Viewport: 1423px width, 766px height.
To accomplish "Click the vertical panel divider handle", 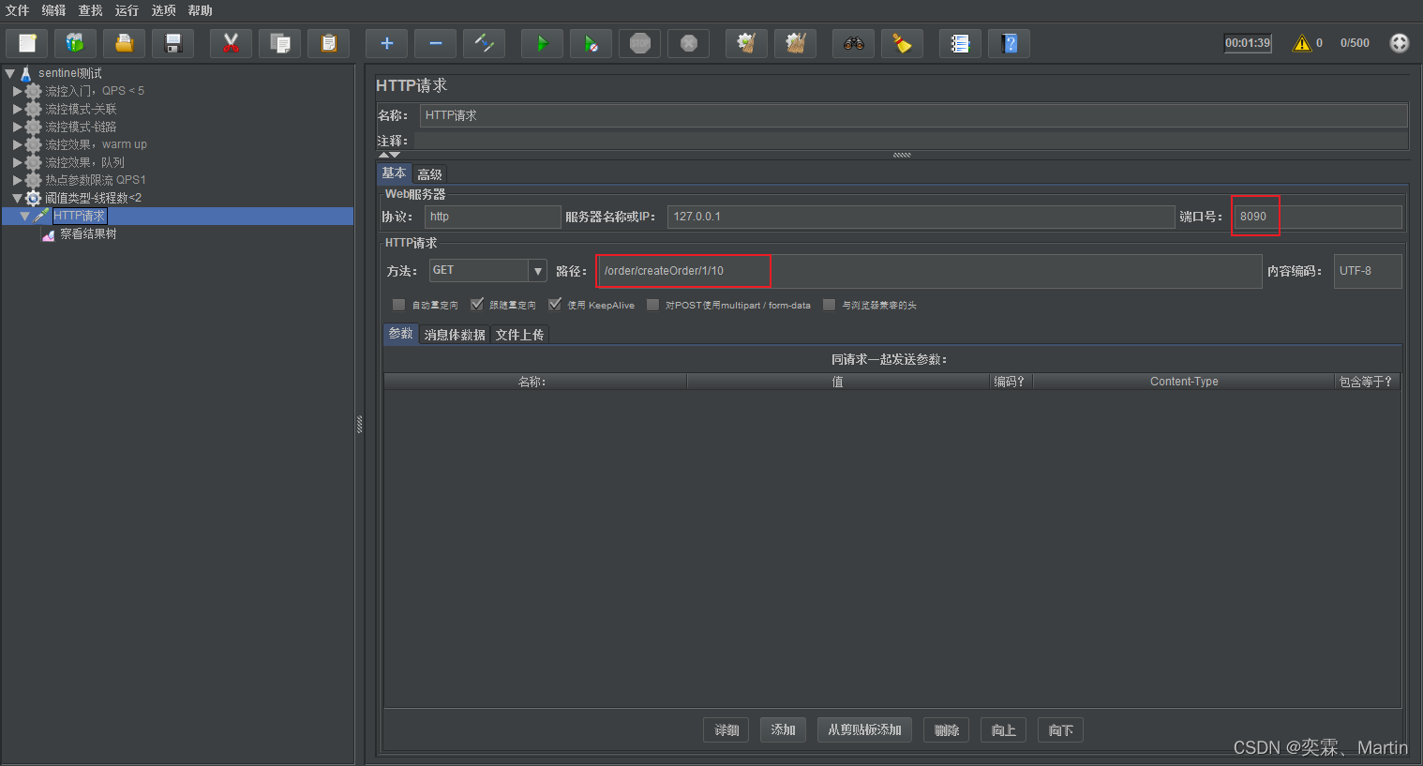I will [x=359, y=425].
